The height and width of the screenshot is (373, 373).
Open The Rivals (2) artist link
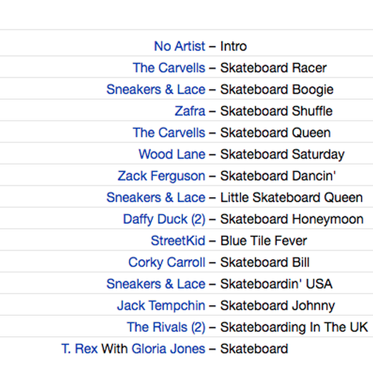click(166, 327)
